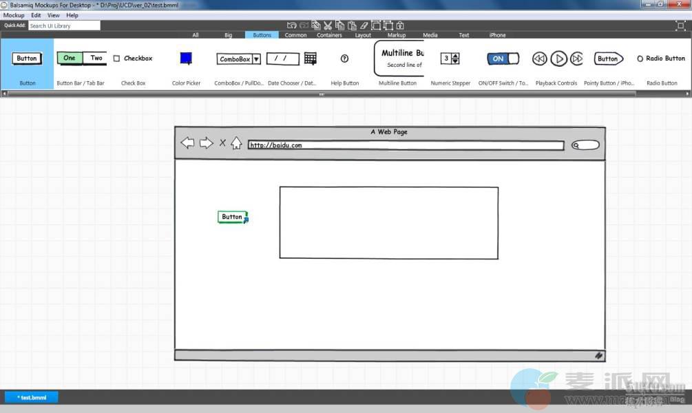Select the blue Color Picker swatch
692x413 pixels.
pos(186,59)
